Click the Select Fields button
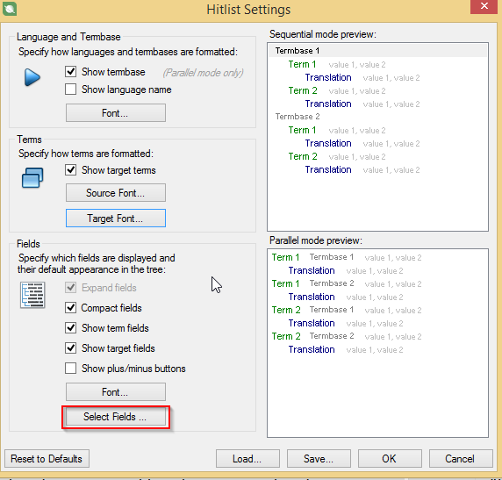The width and height of the screenshot is (502, 480). point(116,417)
